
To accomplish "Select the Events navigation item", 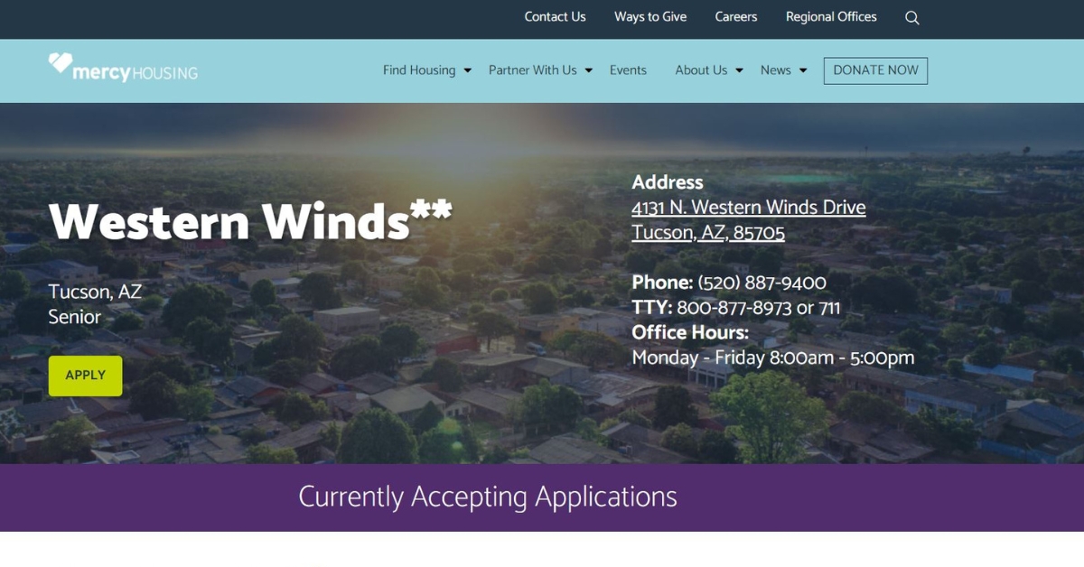I will [628, 70].
